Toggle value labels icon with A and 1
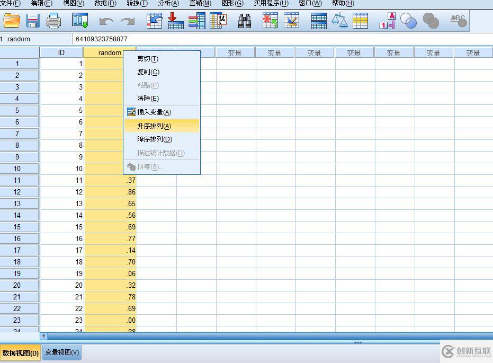The height and width of the screenshot is (363, 493). click(x=388, y=21)
